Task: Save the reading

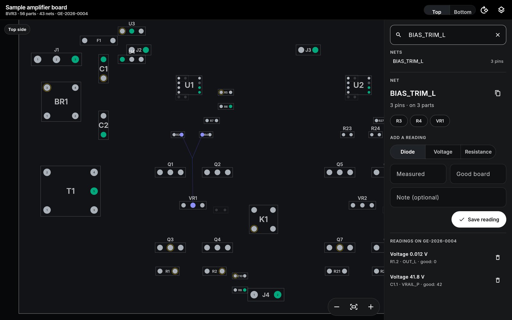Action: click(x=479, y=220)
